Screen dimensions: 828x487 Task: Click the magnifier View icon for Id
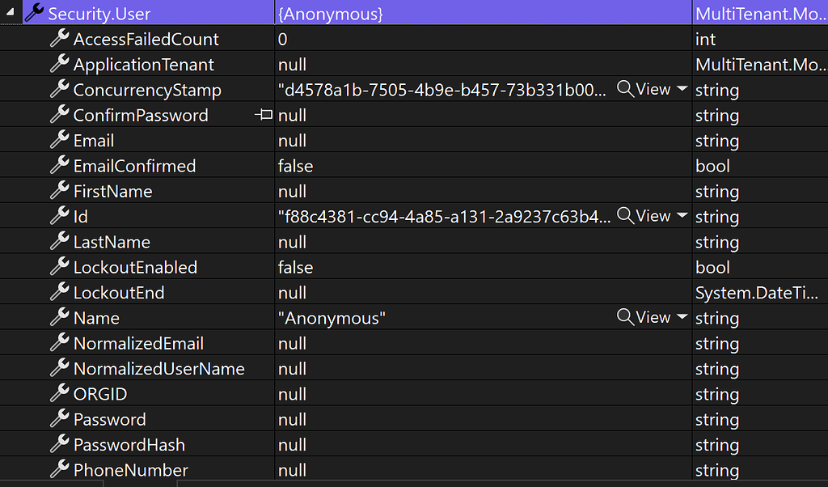tap(625, 216)
